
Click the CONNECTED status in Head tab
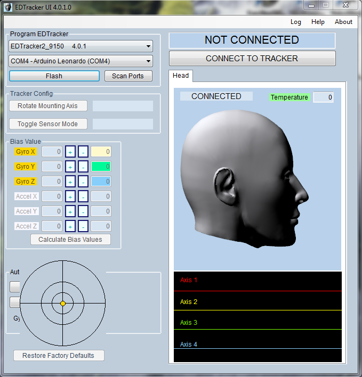216,96
